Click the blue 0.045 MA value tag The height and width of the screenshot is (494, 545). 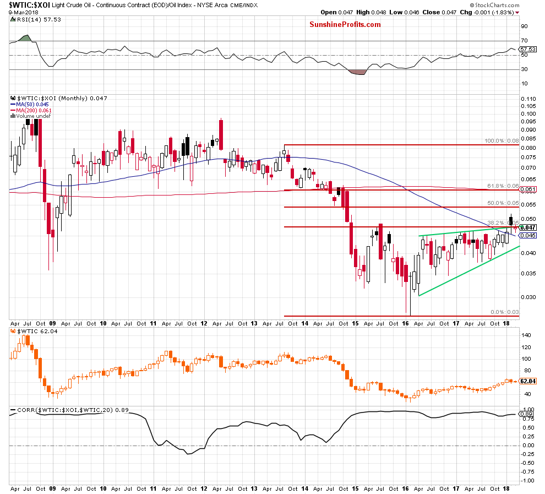tap(527, 235)
